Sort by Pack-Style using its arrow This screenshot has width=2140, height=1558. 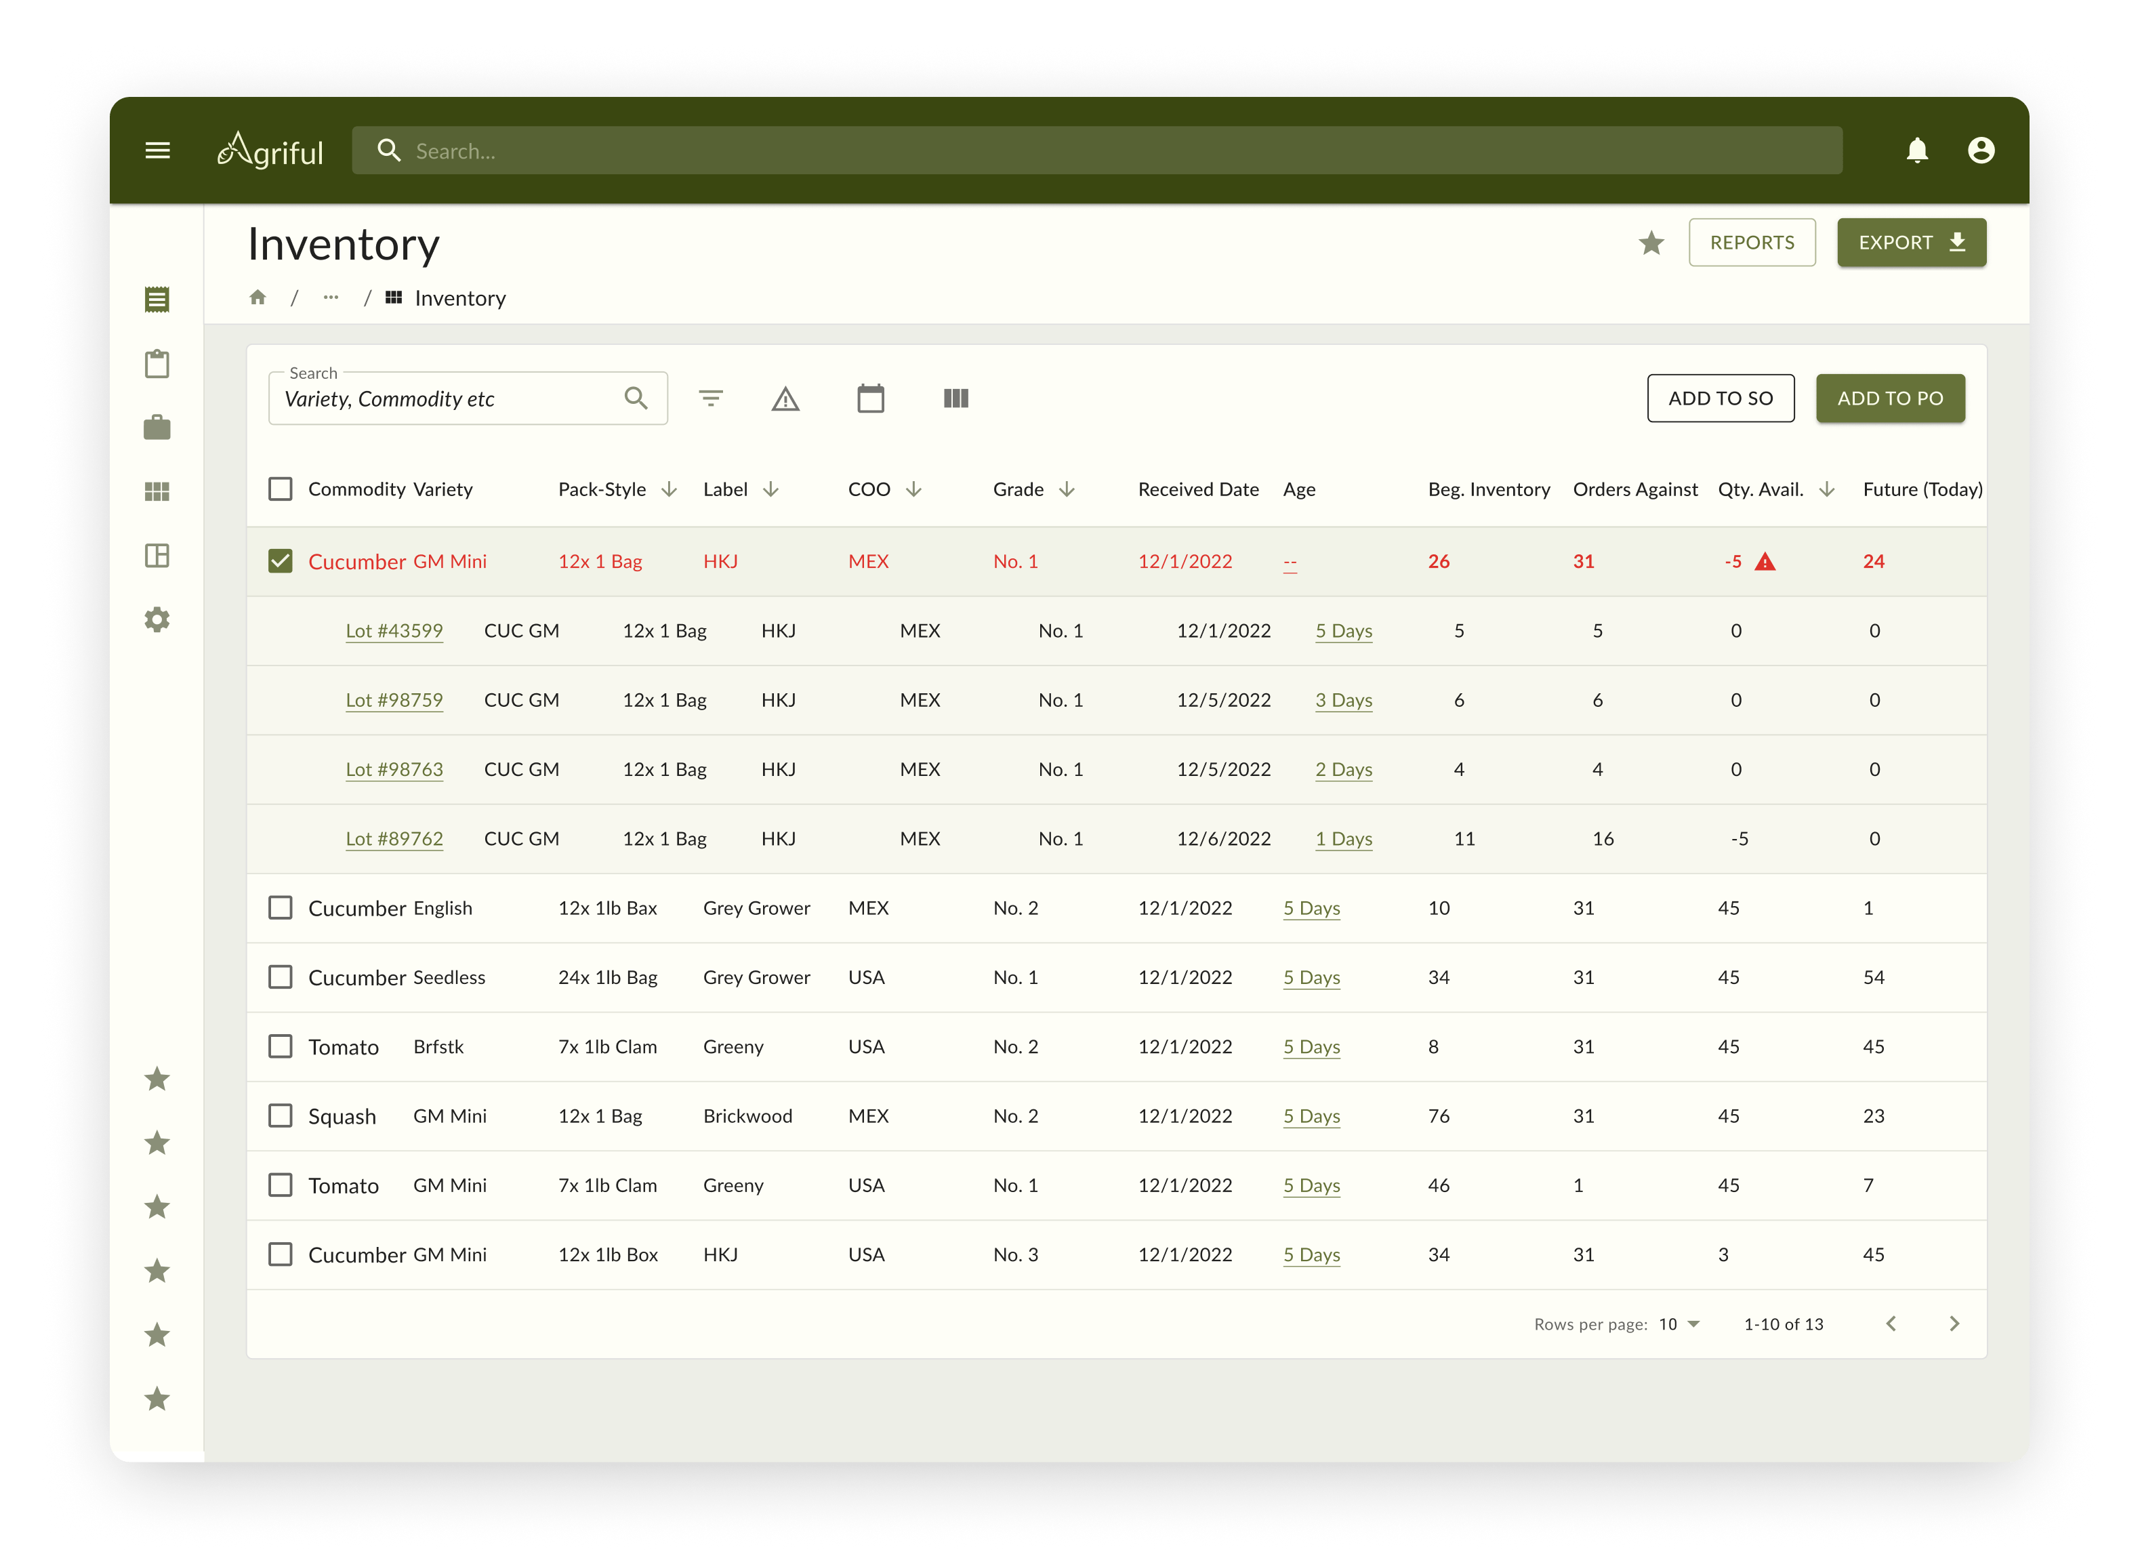670,490
